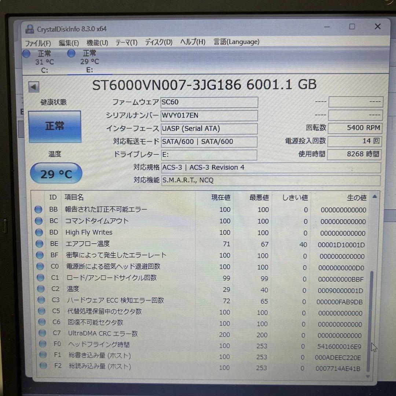Screen dimensions: 396x396
Task: Click the left arrow navigation button
Action: point(33,87)
